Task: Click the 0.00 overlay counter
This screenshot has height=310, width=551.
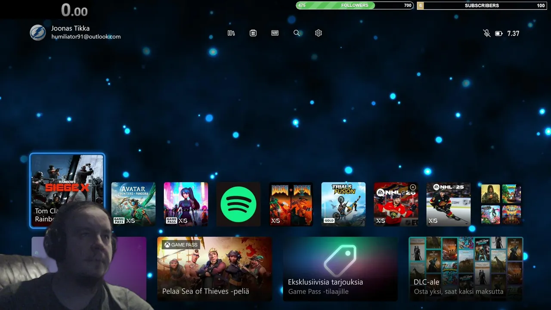Action: click(x=74, y=9)
